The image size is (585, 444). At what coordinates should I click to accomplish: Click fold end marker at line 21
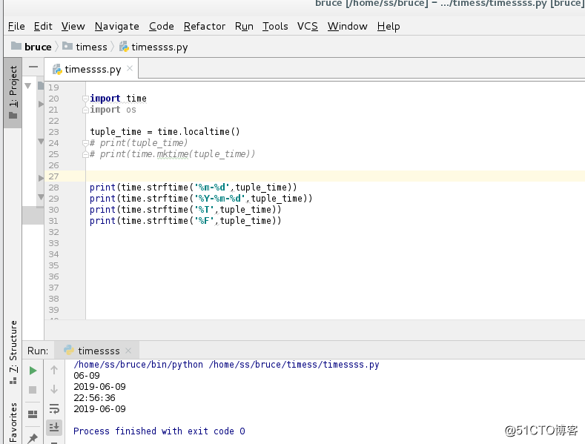(x=85, y=110)
